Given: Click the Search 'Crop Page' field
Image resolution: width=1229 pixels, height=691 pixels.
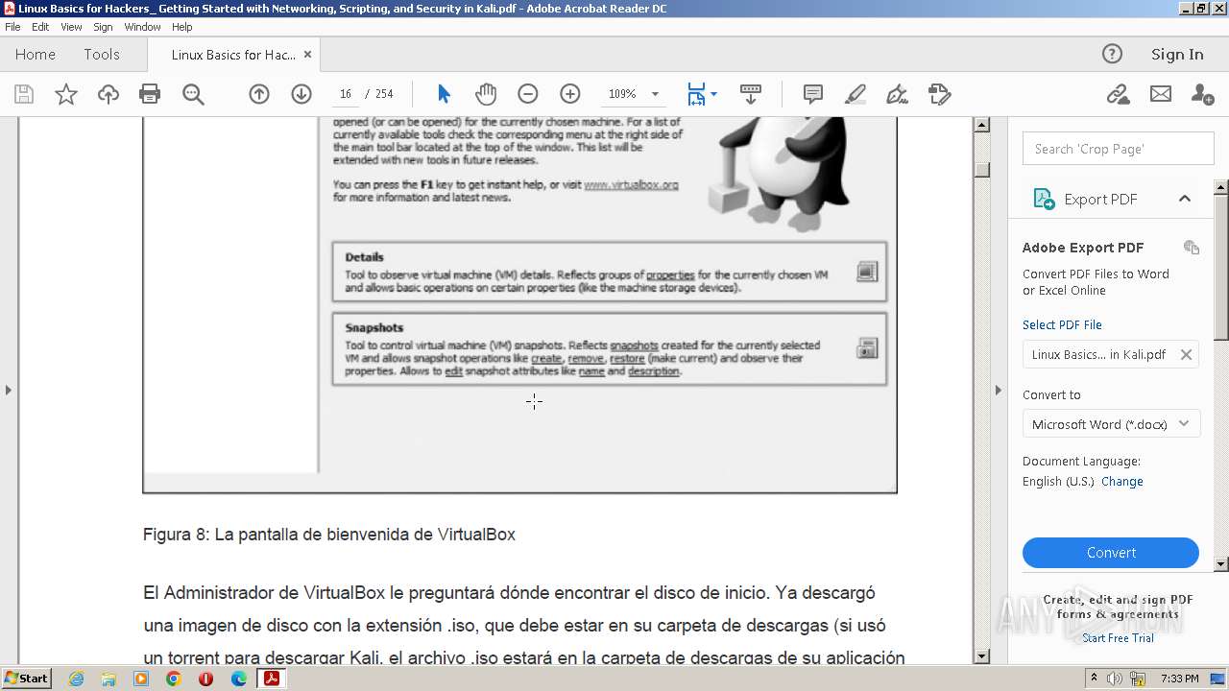Looking at the screenshot, I should point(1119,149).
